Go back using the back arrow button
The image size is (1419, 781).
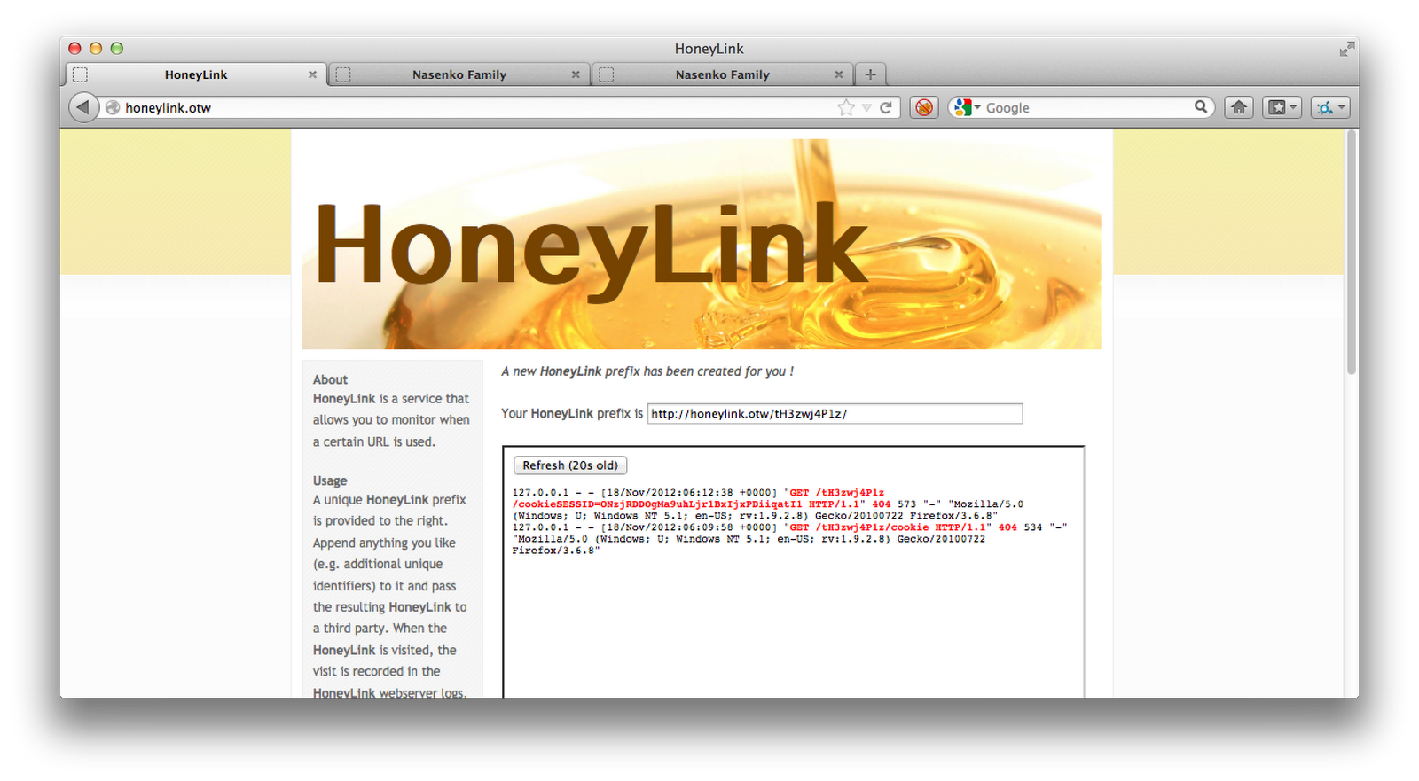click(82, 107)
